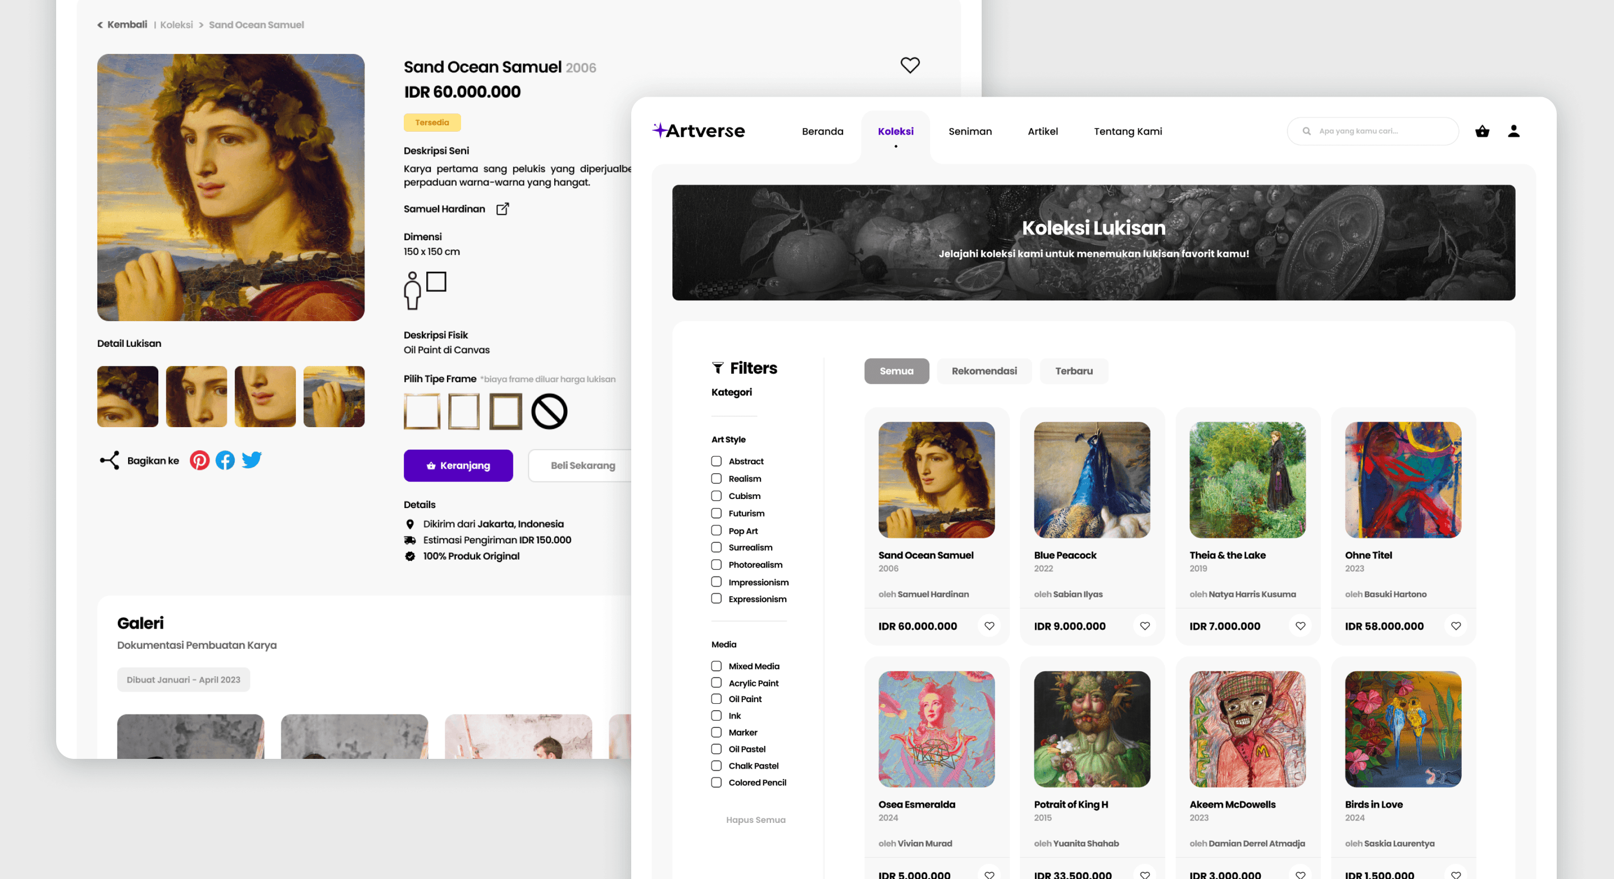The height and width of the screenshot is (879, 1614).
Task: Share painting on Twitter icon
Action: pyautogui.click(x=251, y=460)
